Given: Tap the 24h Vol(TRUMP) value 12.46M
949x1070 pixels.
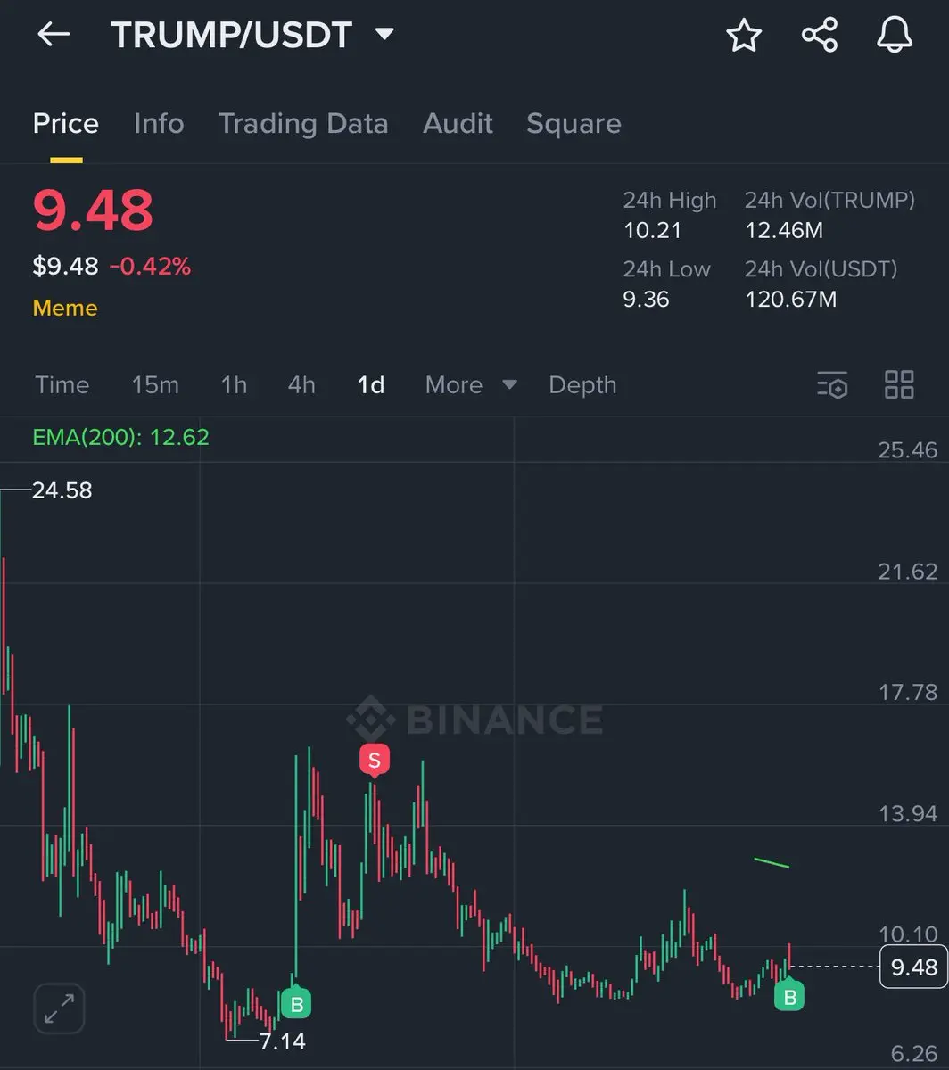Looking at the screenshot, I should pos(784,231).
